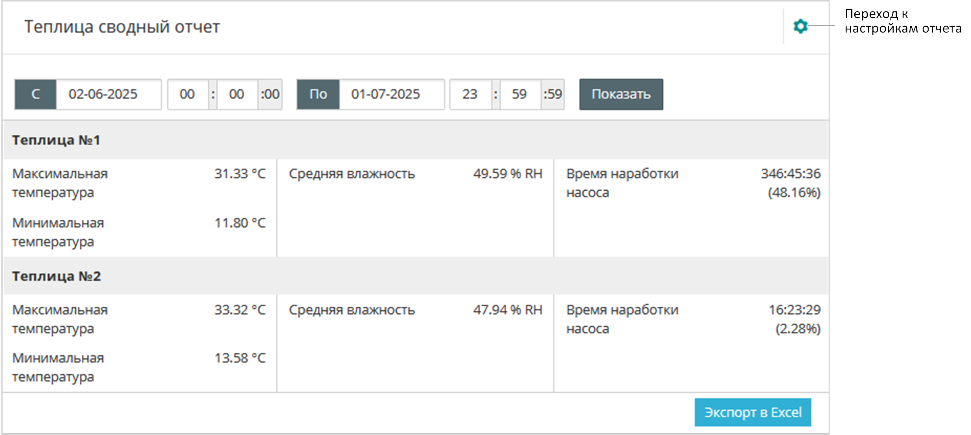
Task: Click the end seconds :59 box
Action: pos(553,95)
